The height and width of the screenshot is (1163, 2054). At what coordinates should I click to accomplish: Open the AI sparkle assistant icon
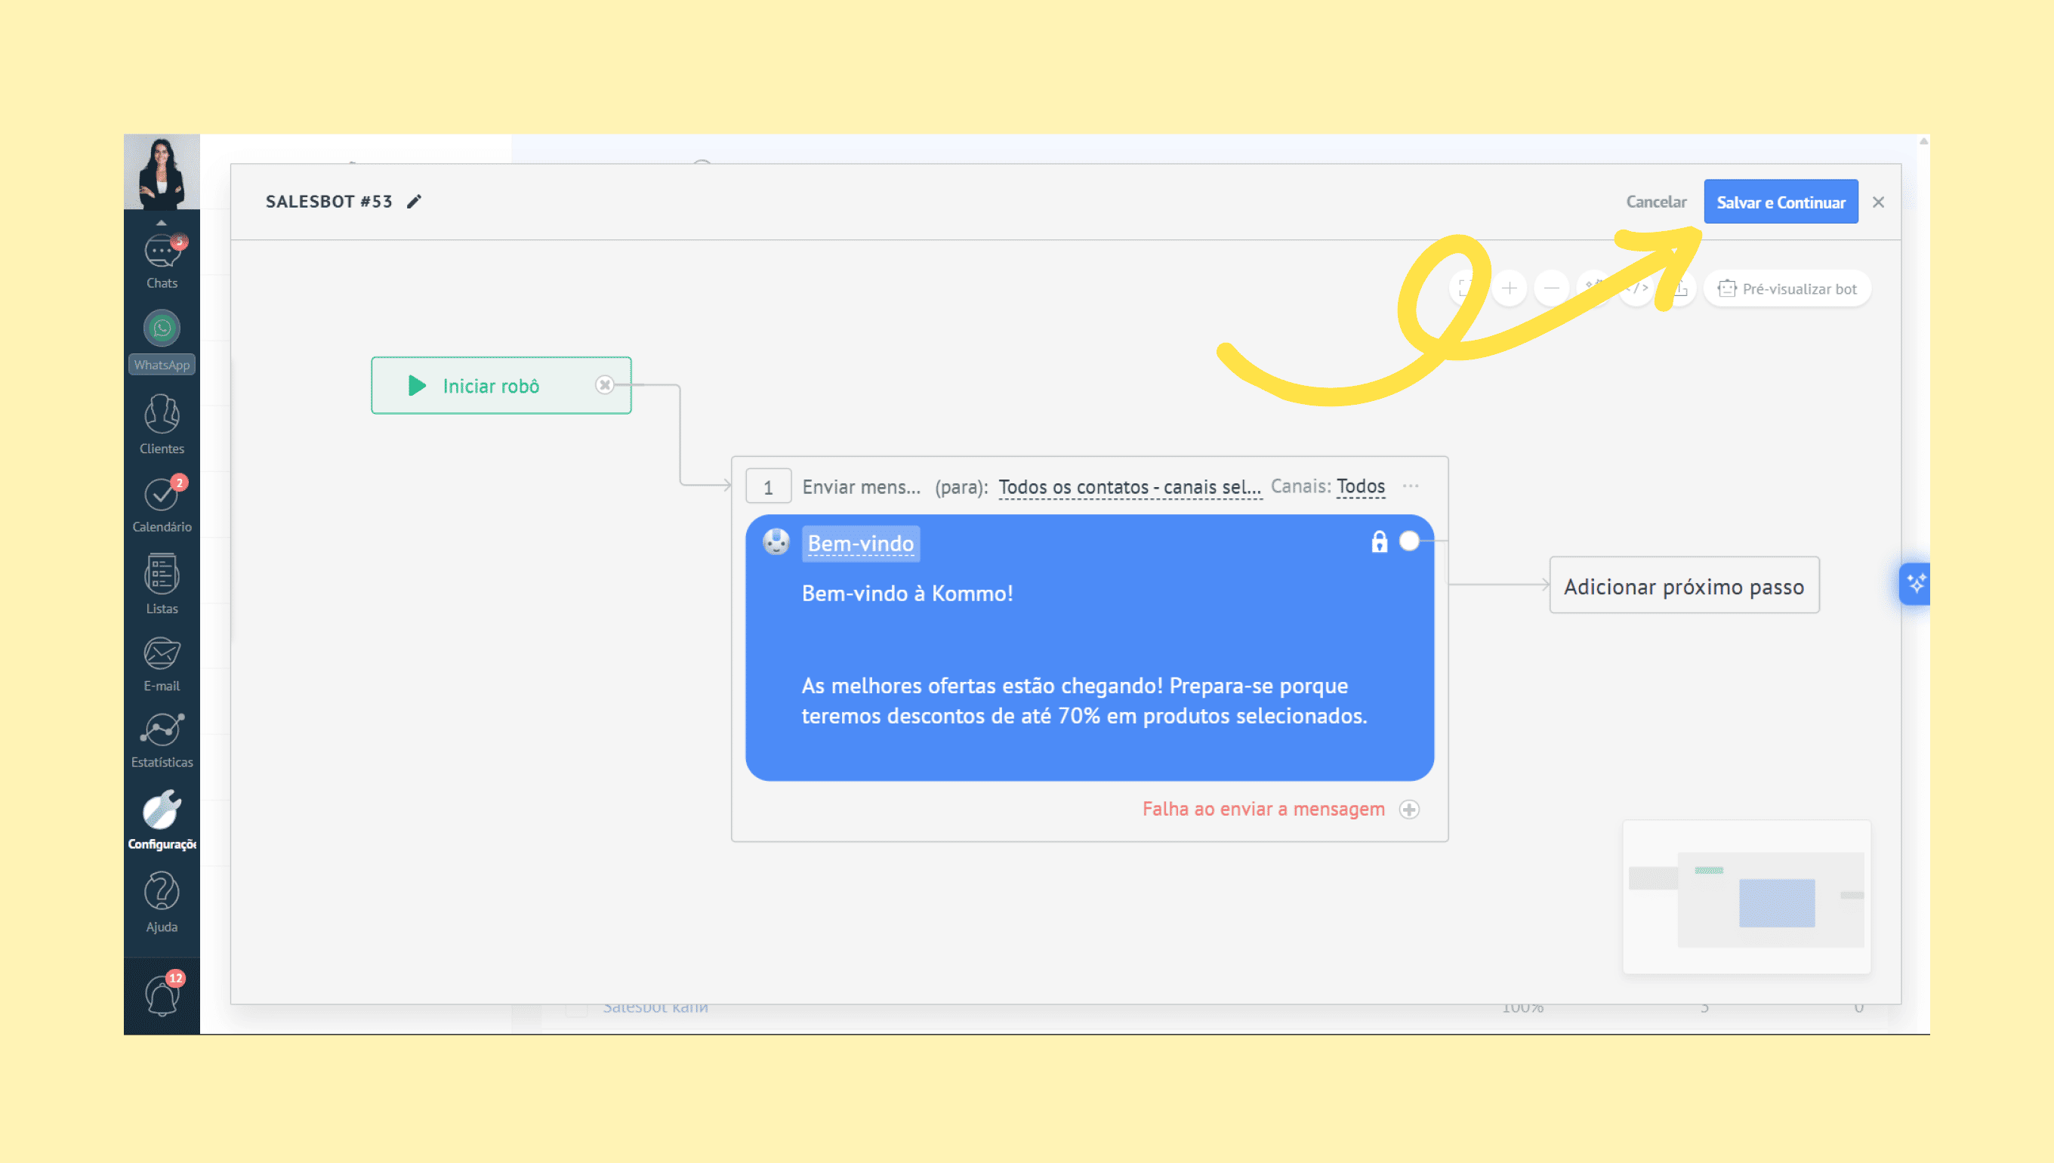click(1915, 584)
